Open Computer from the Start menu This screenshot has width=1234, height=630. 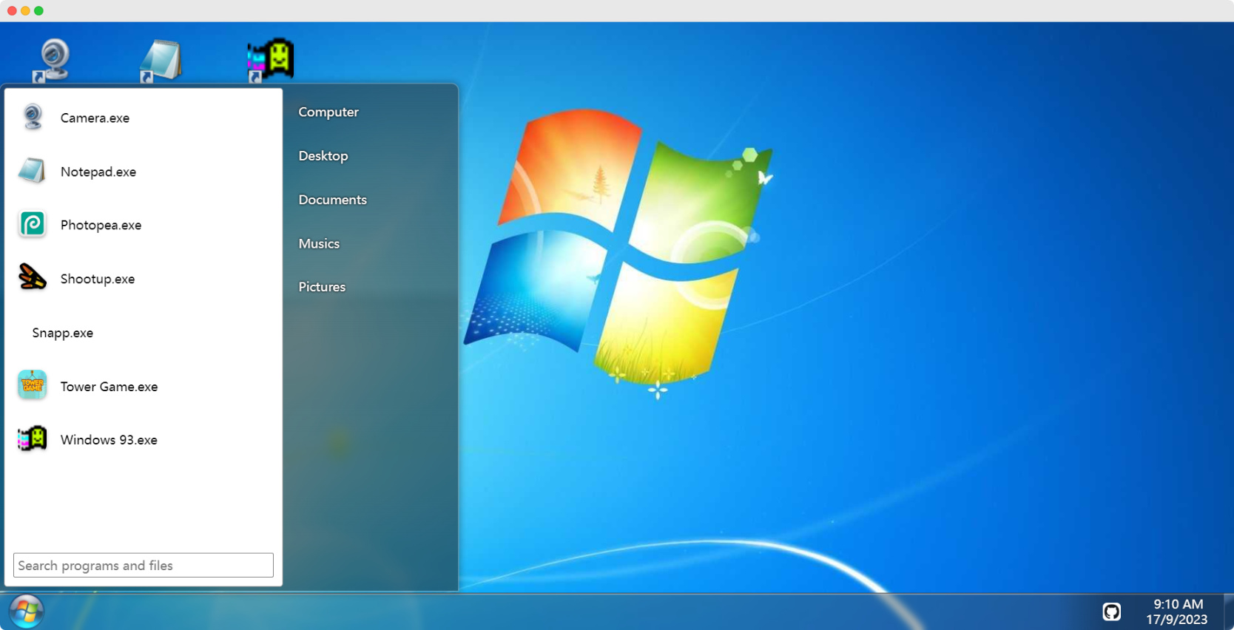pyautogui.click(x=328, y=112)
